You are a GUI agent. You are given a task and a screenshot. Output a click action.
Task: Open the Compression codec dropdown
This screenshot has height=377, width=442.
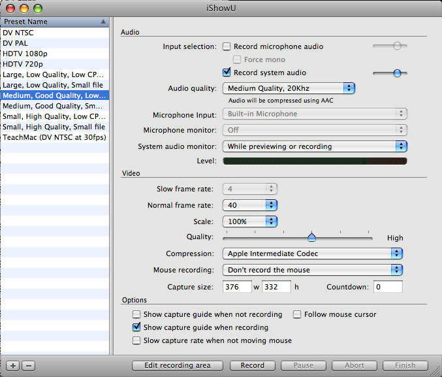tap(313, 254)
